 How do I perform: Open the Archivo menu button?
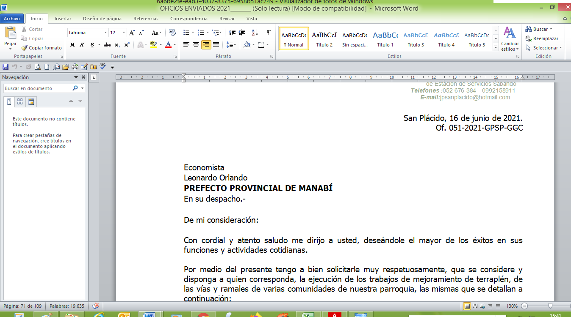pos(12,19)
